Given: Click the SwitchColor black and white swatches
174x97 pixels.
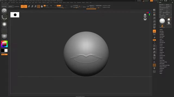Looking at the screenshot, I should click(x=4, y=50).
